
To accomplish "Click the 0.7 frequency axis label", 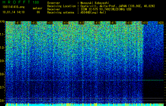I will click(2, 87).
